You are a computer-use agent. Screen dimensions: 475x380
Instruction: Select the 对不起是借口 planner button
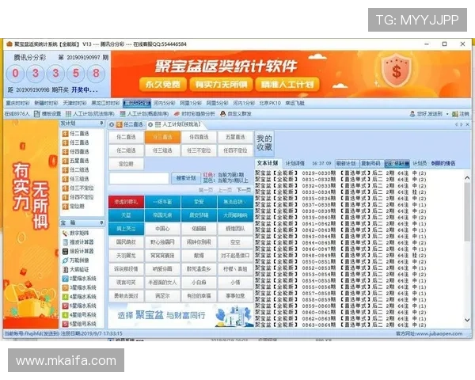tap(235, 256)
